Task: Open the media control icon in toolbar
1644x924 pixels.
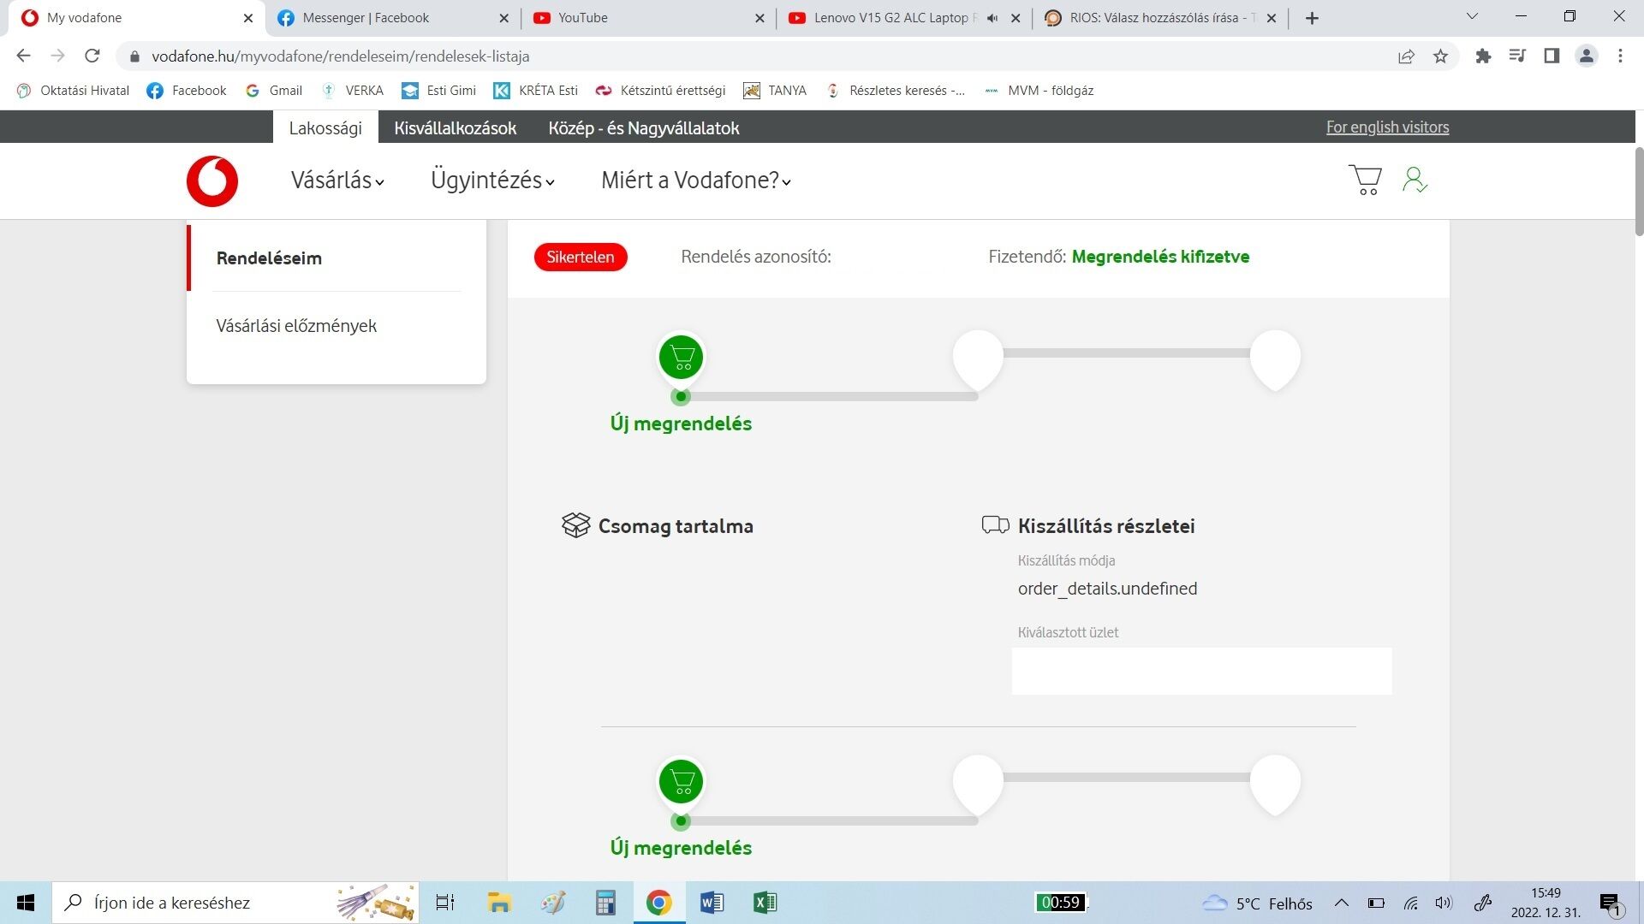Action: point(1517,56)
